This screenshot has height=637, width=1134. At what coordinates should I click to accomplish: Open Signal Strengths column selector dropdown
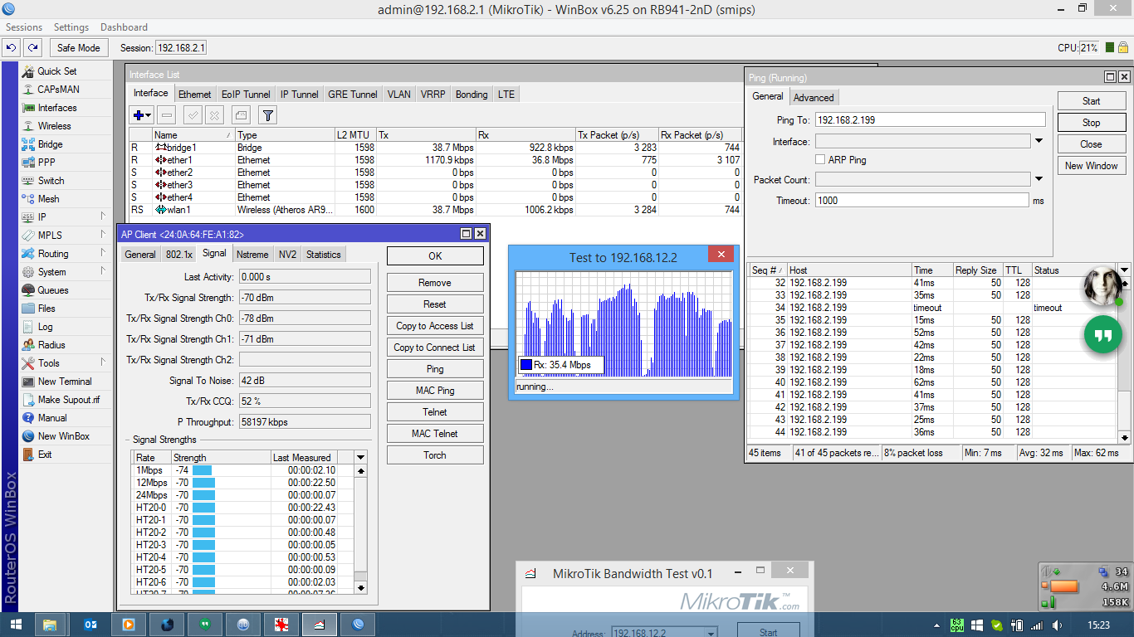[x=360, y=457]
